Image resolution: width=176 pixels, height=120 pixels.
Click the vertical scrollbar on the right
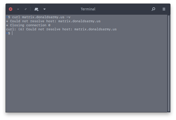pos(169,63)
